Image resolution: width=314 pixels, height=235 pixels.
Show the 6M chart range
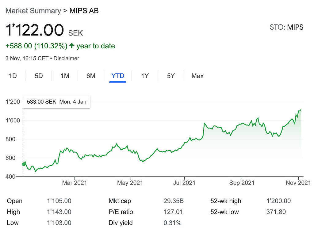pyautogui.click(x=91, y=76)
